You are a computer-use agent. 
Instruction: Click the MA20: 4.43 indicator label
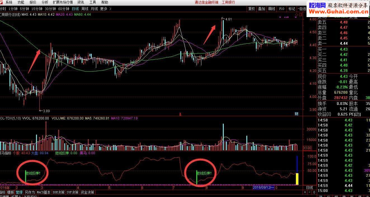pyautogui.click(x=64, y=14)
